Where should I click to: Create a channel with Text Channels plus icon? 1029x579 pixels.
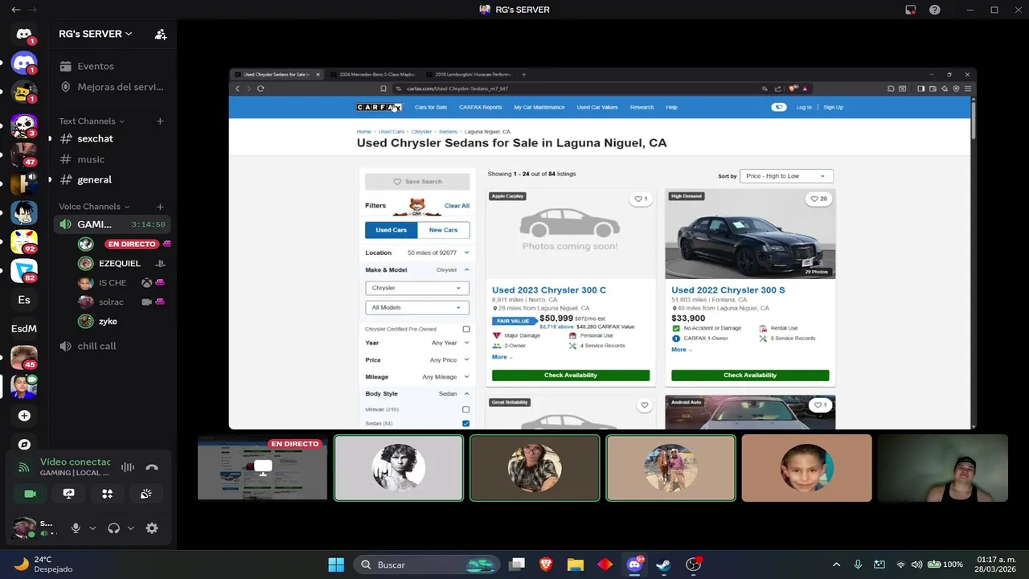pyautogui.click(x=160, y=121)
